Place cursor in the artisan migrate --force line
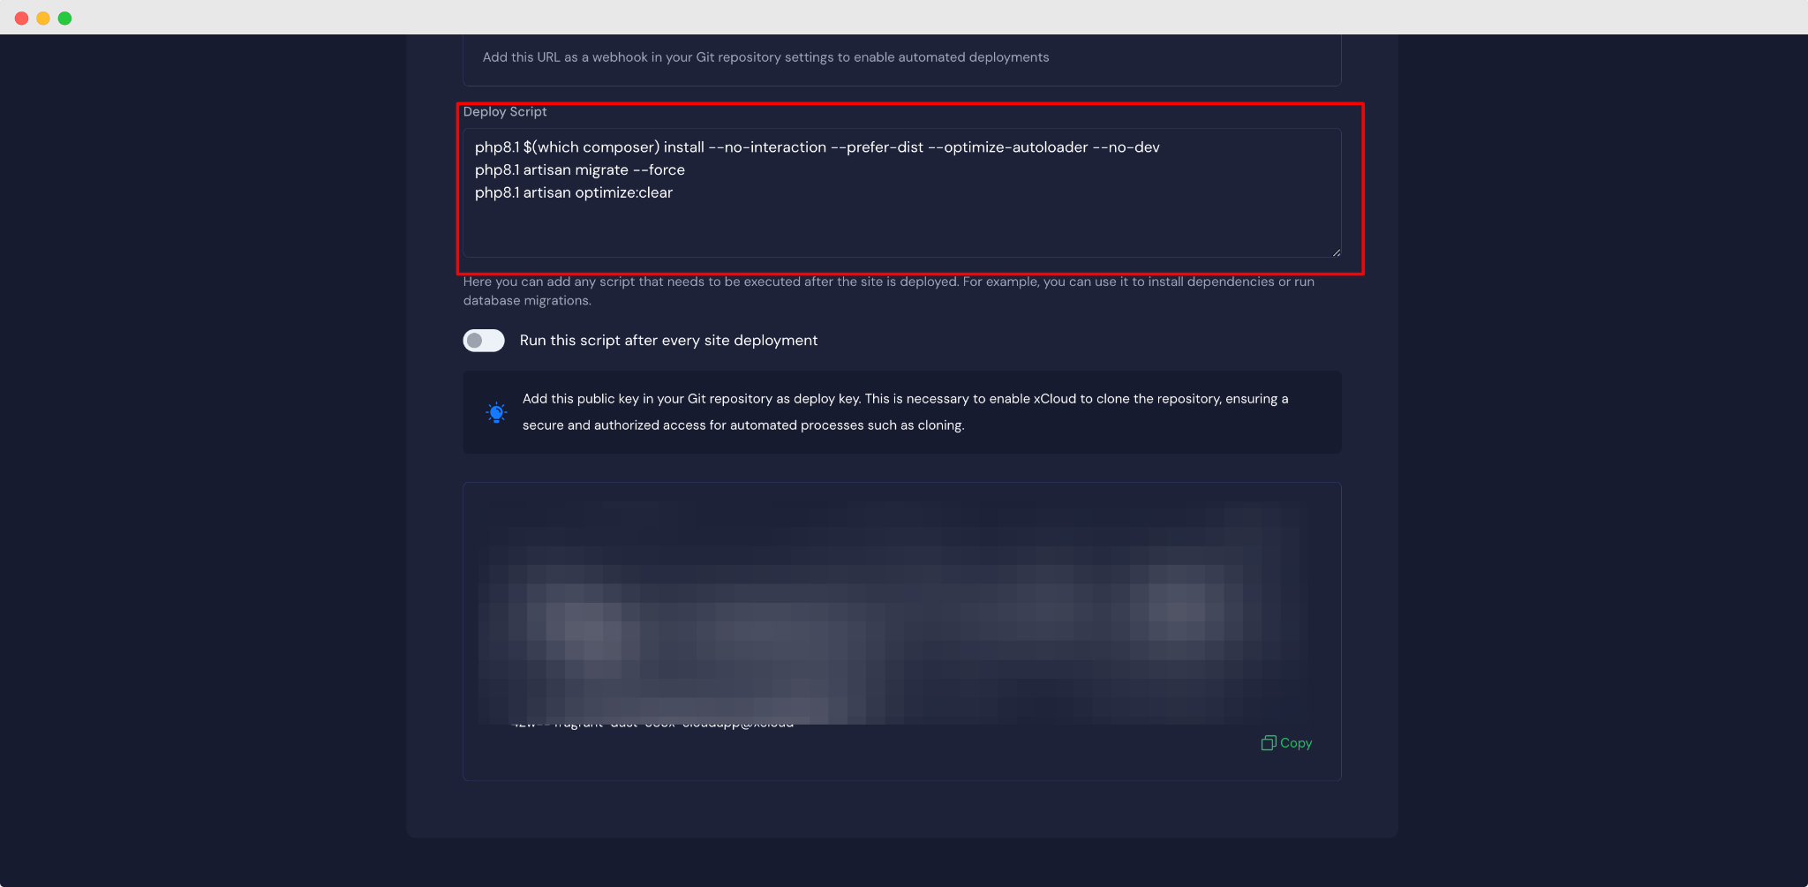The height and width of the screenshot is (887, 1808). click(579, 170)
